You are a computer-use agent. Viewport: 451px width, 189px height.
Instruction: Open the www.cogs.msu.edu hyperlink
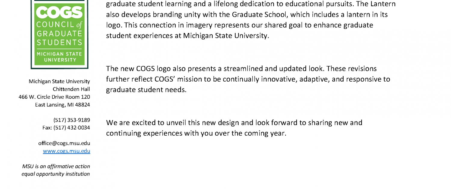66,151
